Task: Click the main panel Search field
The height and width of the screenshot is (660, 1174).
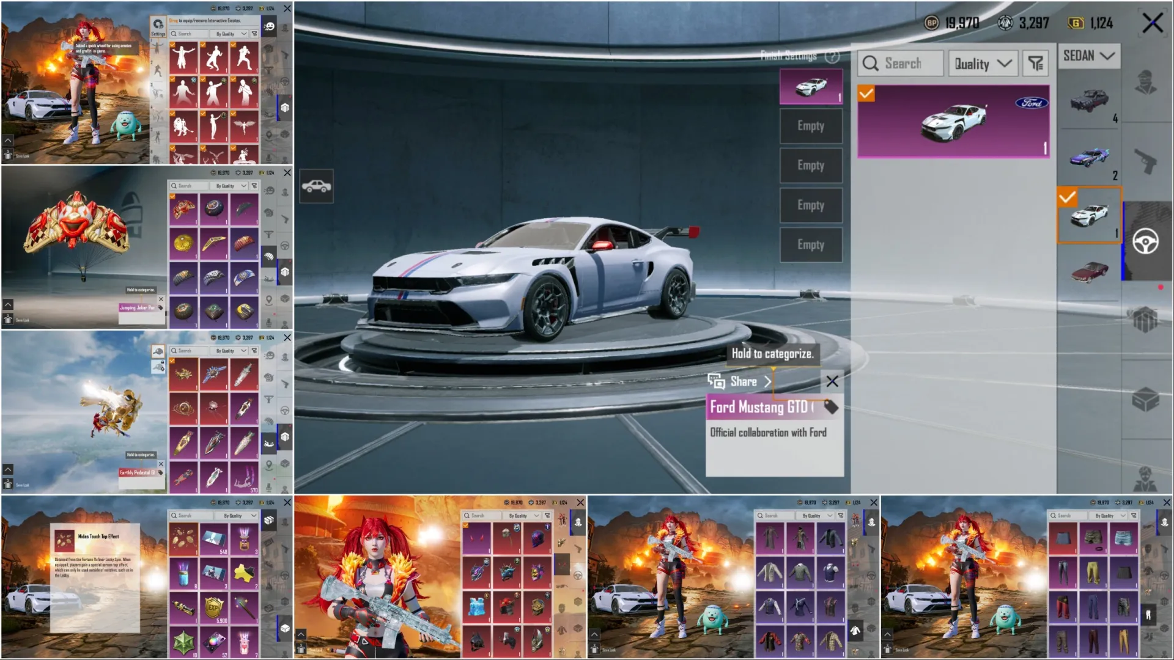Action: tap(901, 64)
